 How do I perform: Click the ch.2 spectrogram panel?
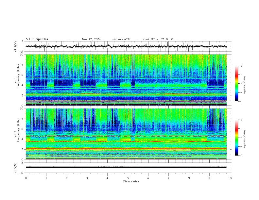point(126,134)
